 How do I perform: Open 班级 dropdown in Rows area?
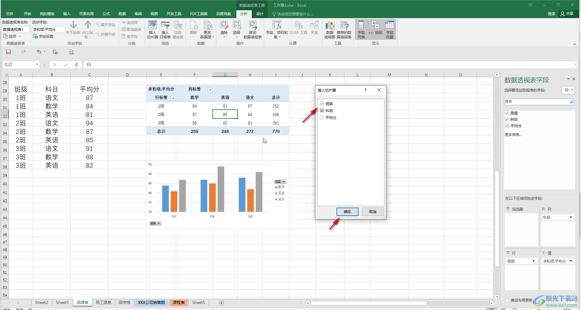click(533, 261)
